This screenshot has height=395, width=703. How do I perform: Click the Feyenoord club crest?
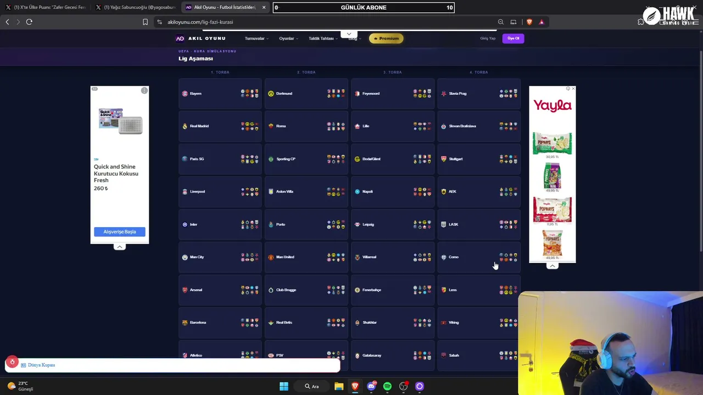pos(357,94)
